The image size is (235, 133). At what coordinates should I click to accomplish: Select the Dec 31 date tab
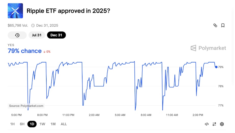point(56,35)
